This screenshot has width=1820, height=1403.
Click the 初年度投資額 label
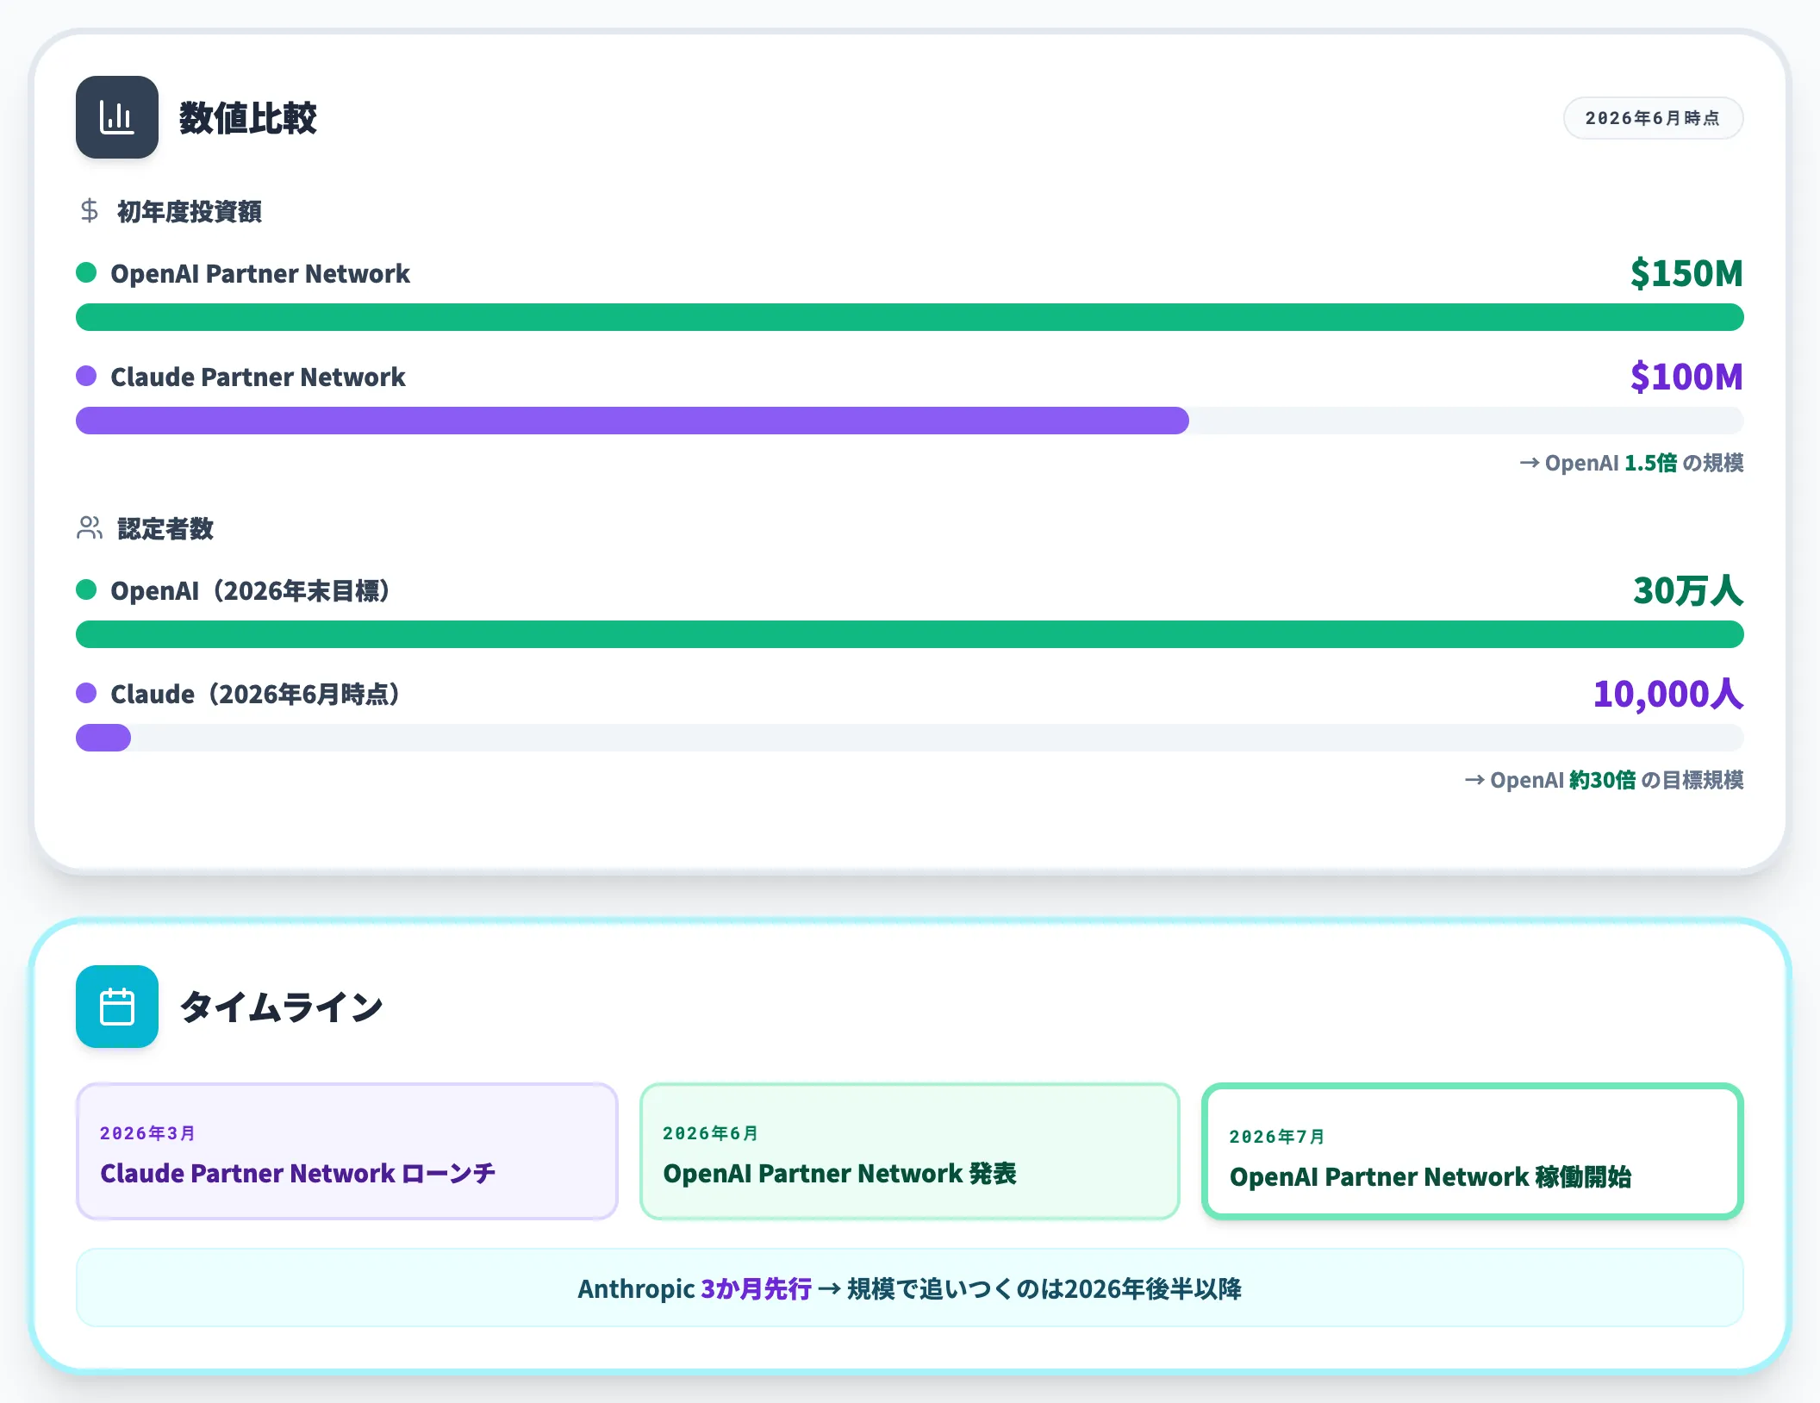click(190, 211)
